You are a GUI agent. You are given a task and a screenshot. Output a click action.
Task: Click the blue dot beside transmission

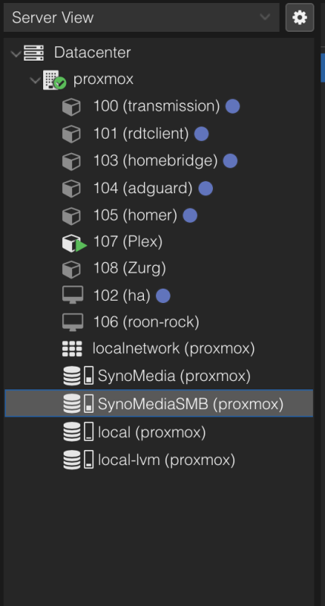coord(233,106)
